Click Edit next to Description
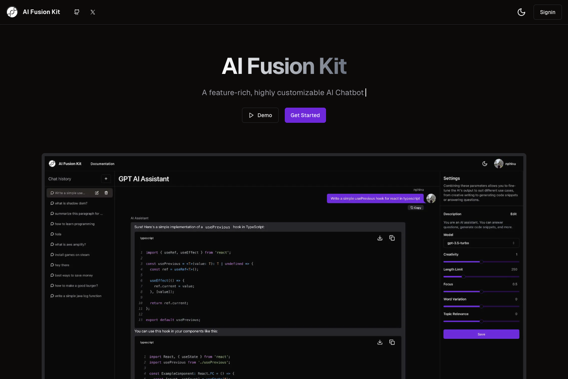The height and width of the screenshot is (379, 568). (x=513, y=214)
